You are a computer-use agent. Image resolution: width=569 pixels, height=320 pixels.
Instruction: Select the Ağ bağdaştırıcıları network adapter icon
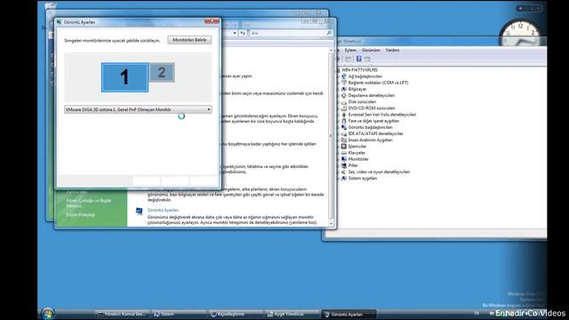[344, 76]
